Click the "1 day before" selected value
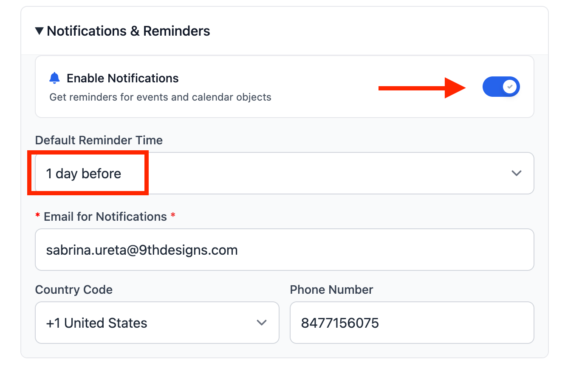The image size is (565, 371). [84, 174]
